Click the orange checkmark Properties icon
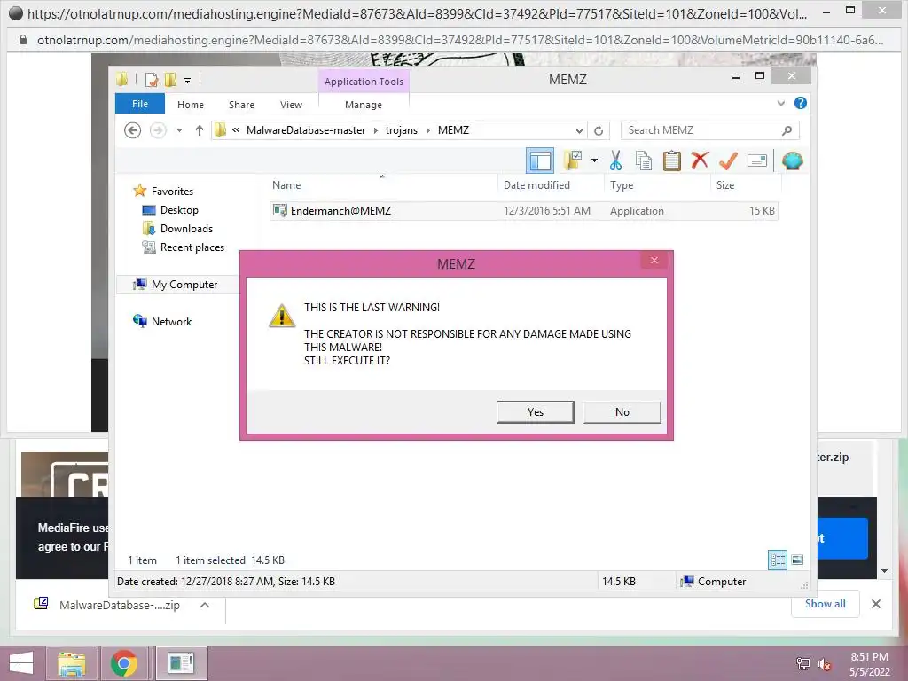Viewport: 908px width, 681px height. [728, 160]
